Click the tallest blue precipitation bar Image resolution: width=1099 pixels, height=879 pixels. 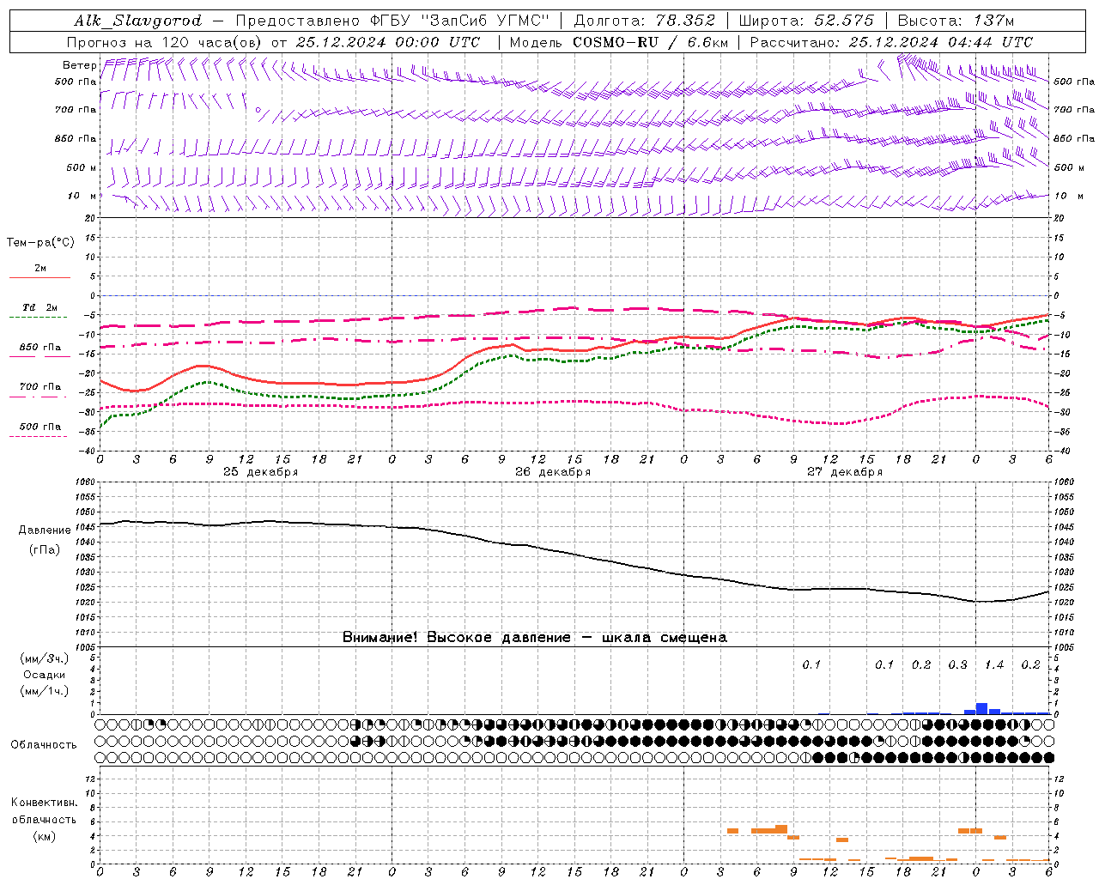point(982,708)
